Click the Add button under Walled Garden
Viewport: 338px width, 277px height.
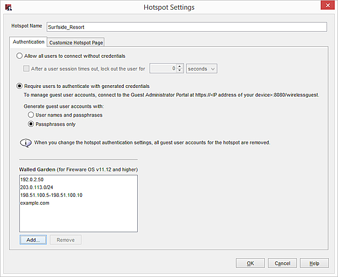(x=33, y=240)
